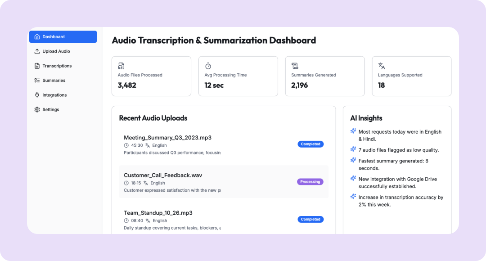Open the Upload Audio menu item
Viewport: 486px width, 261px height.
click(56, 51)
